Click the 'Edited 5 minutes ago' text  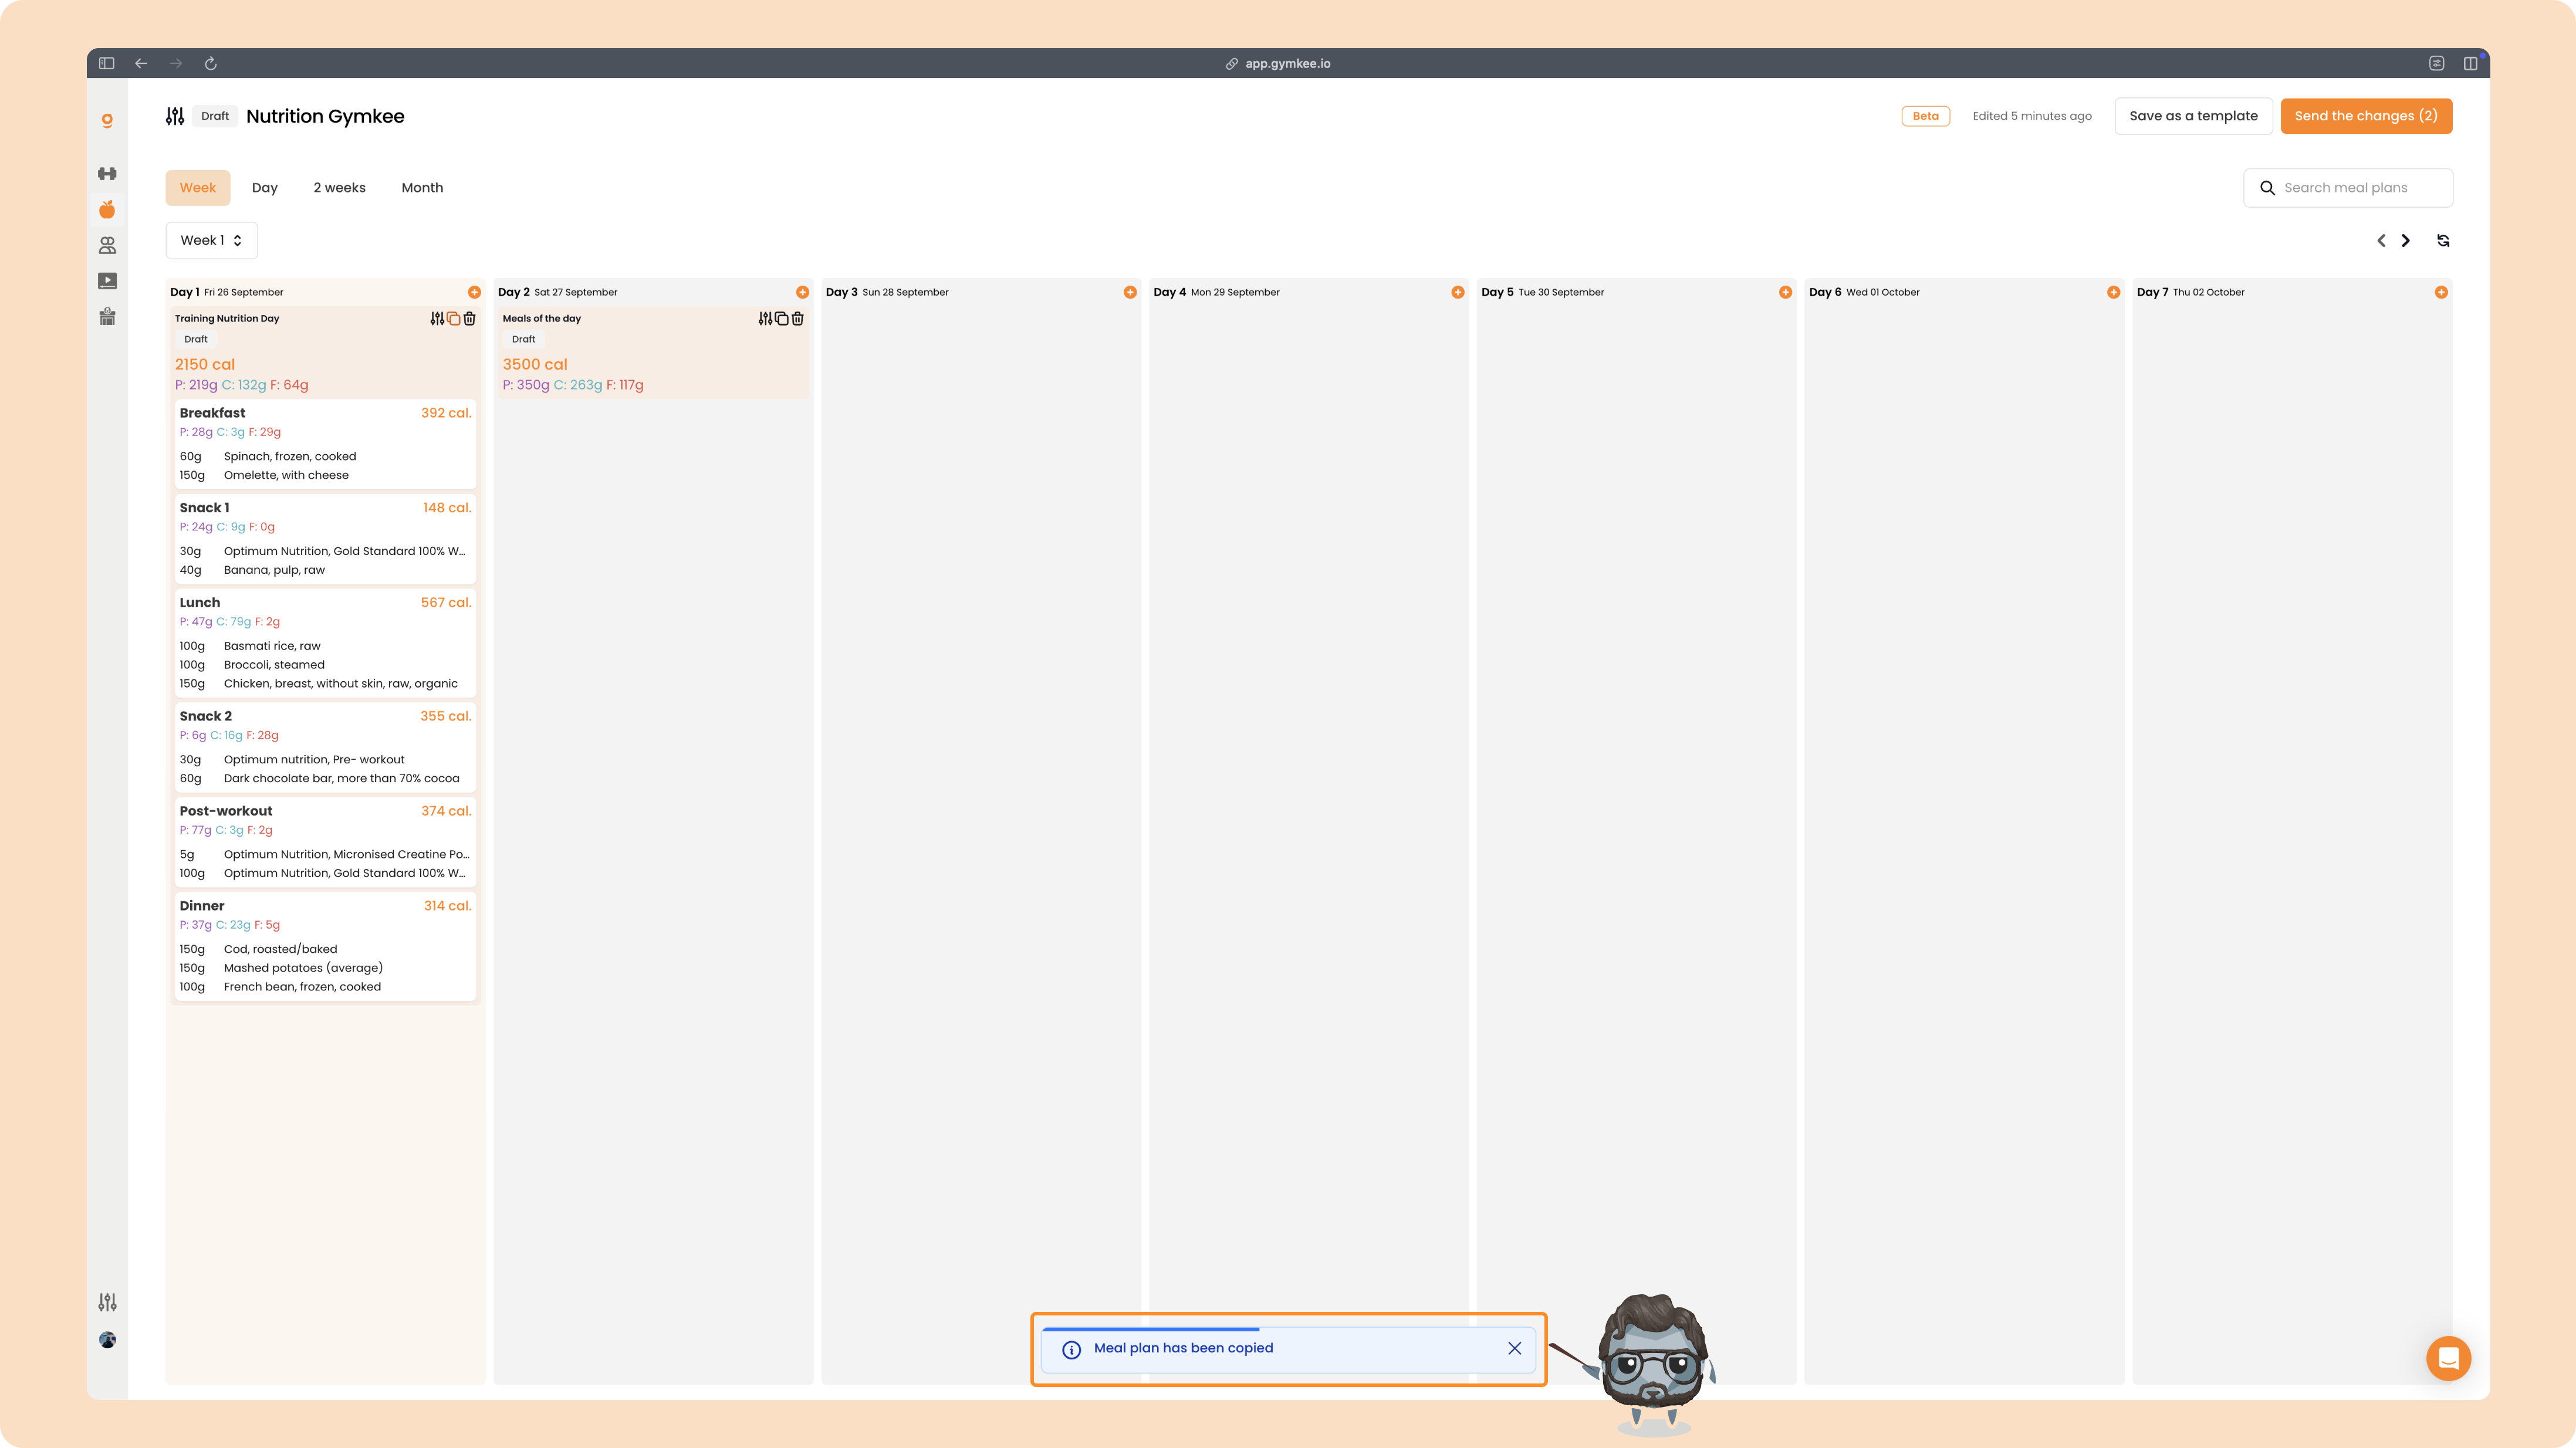coord(2032,116)
